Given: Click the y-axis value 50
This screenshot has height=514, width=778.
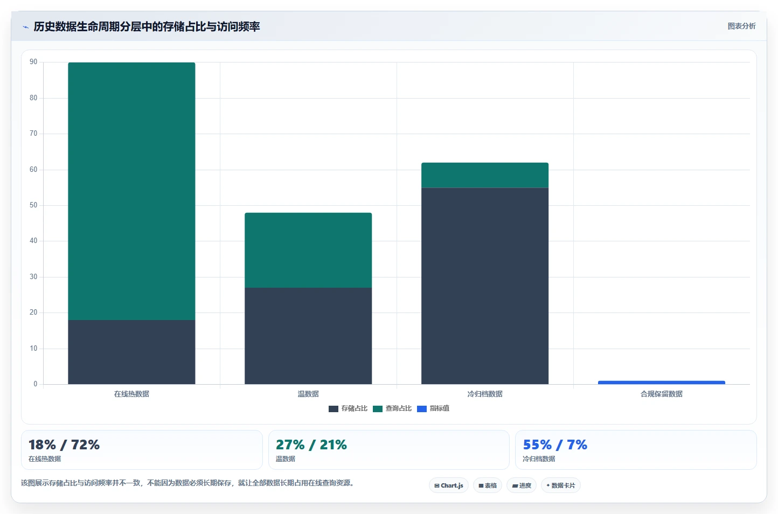Looking at the screenshot, I should (x=33, y=205).
